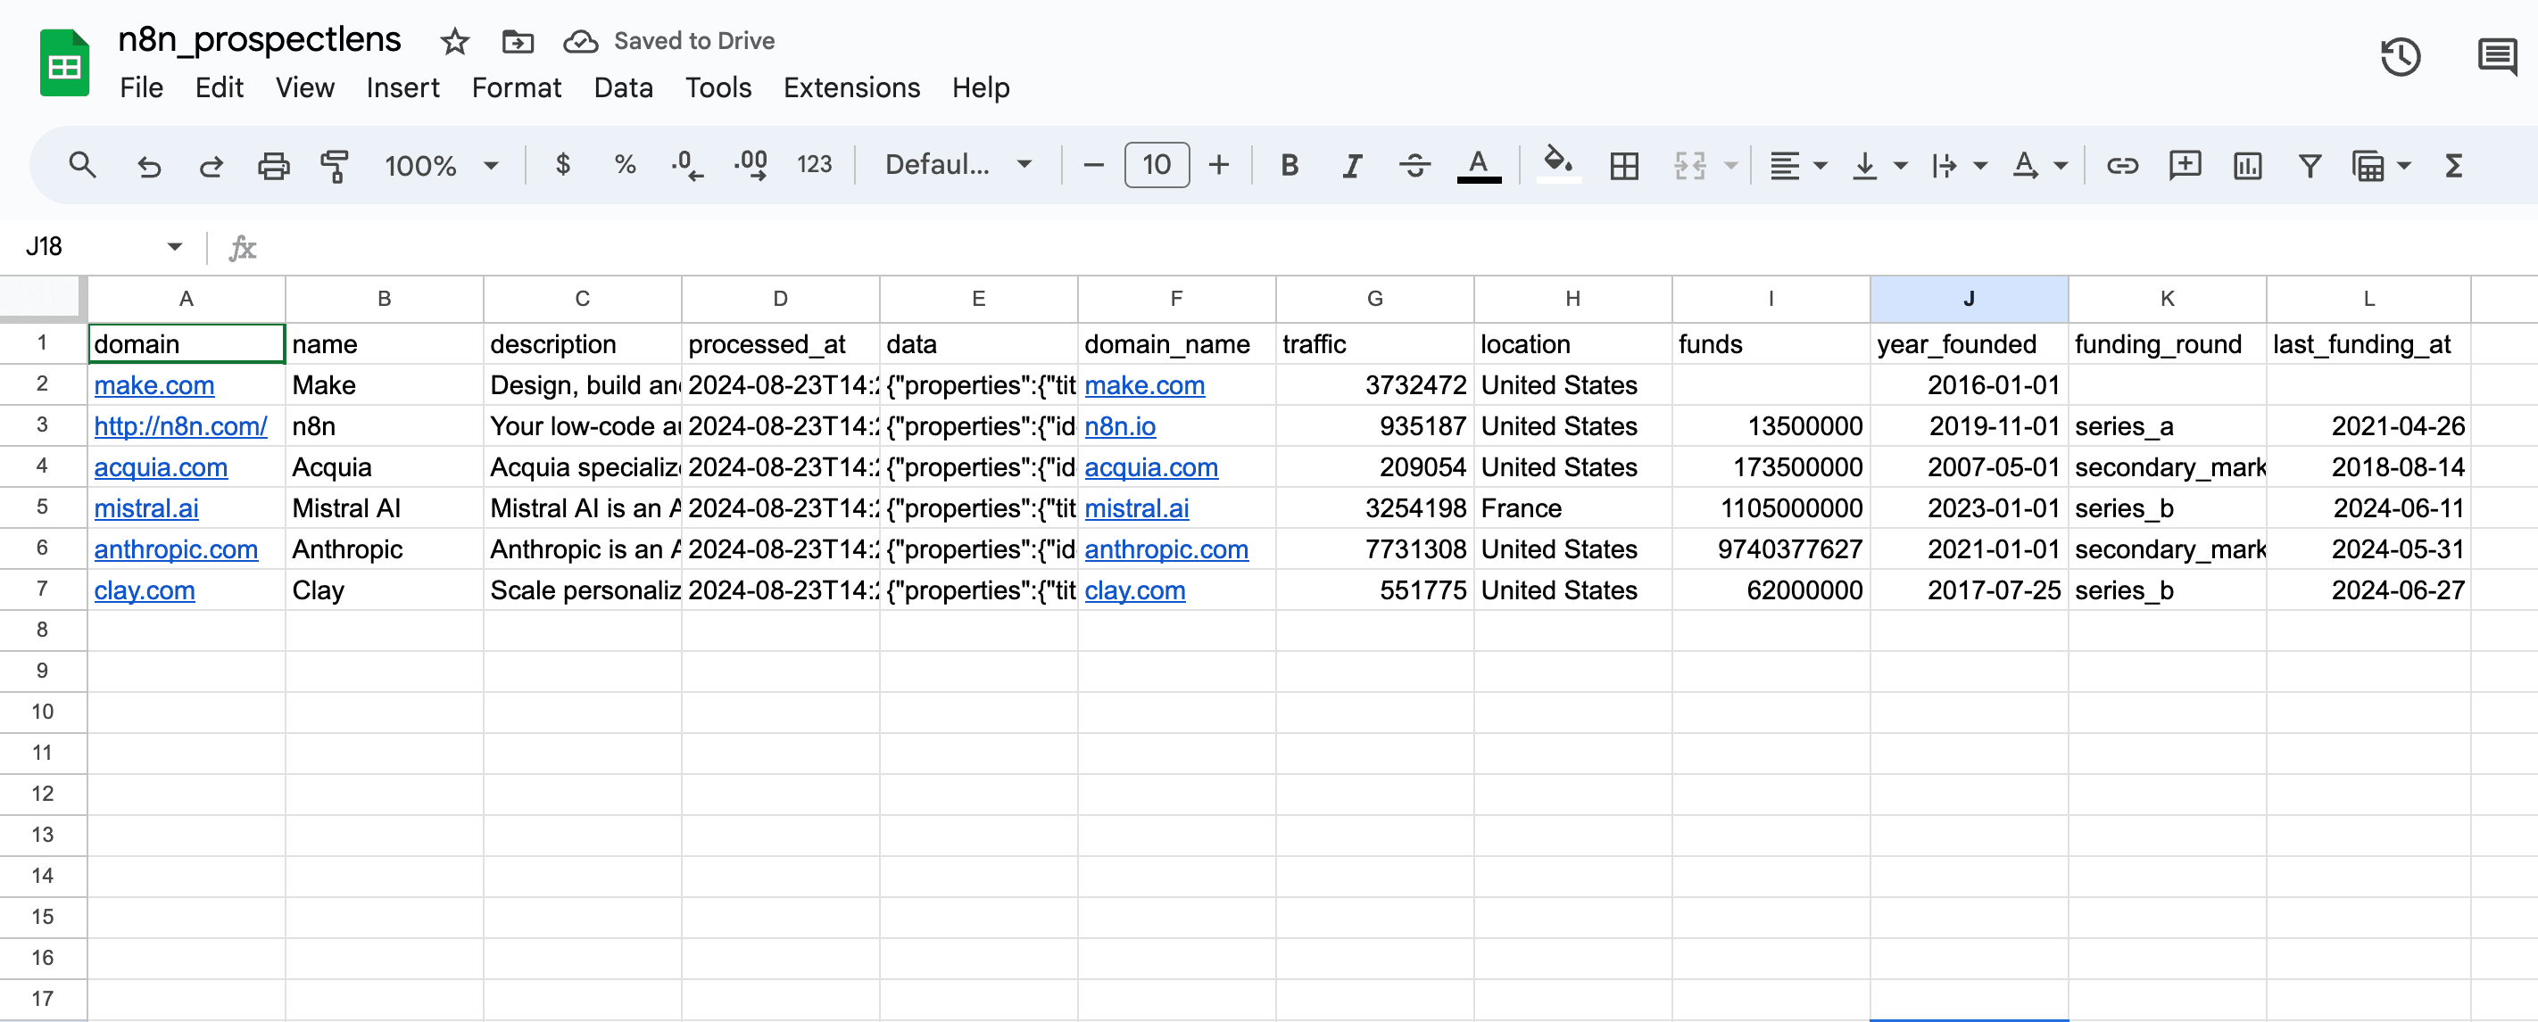The width and height of the screenshot is (2538, 1022).
Task: Click the merge cells icon
Action: click(1689, 165)
